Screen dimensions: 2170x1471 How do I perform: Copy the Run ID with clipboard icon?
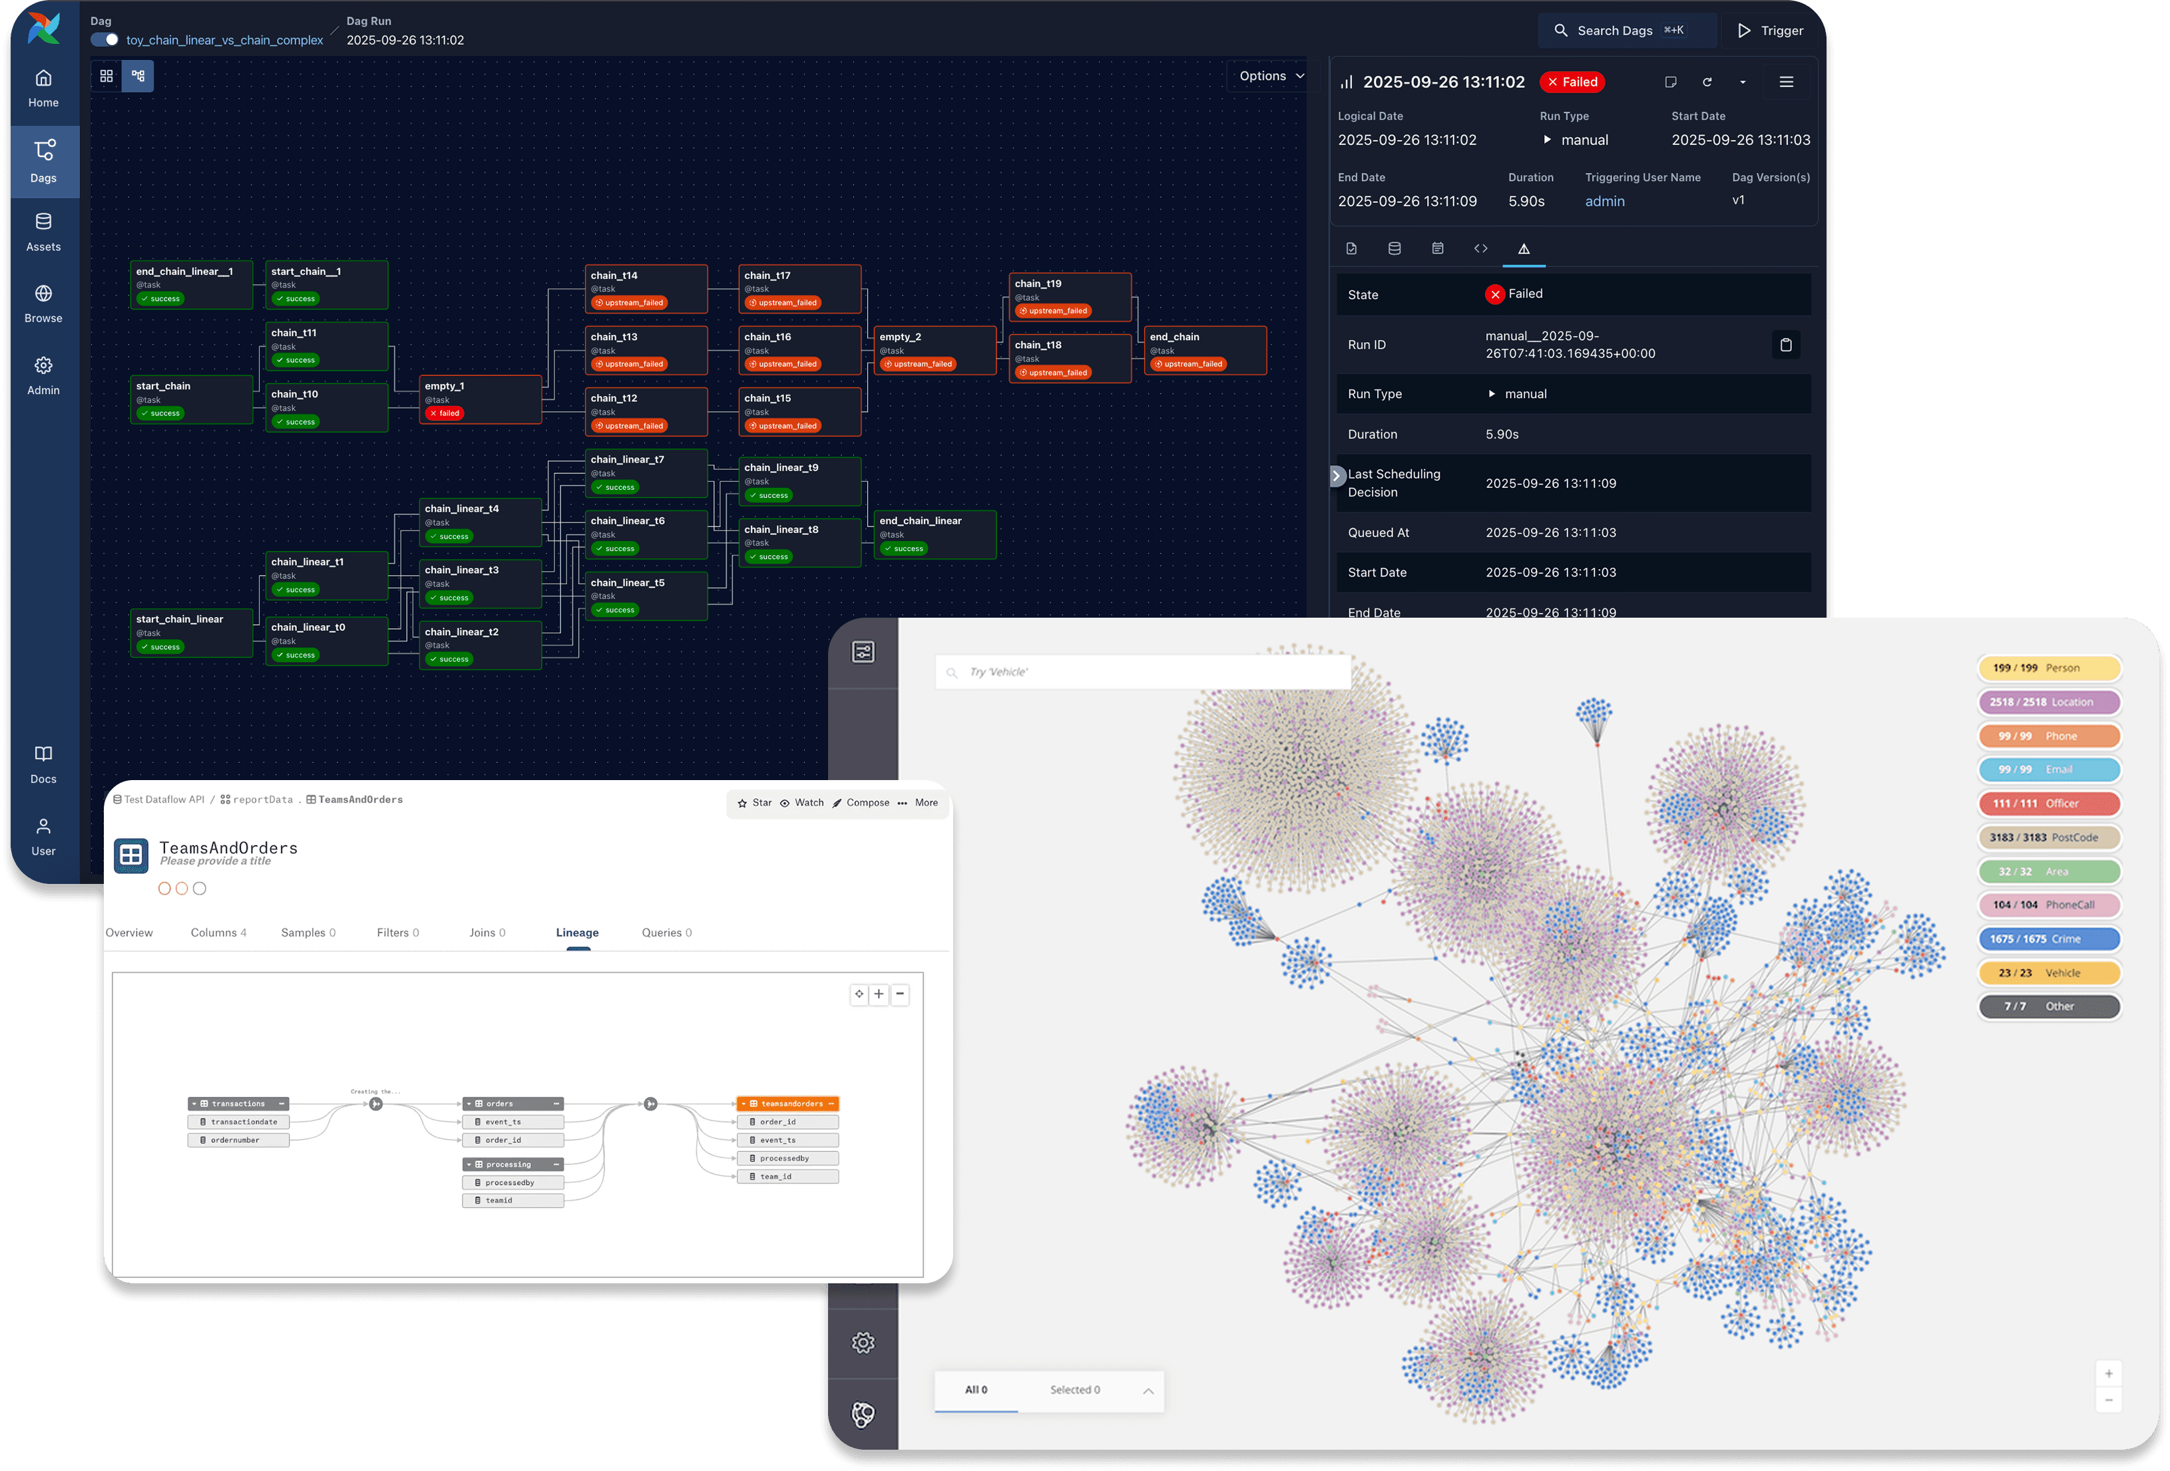coord(1785,345)
